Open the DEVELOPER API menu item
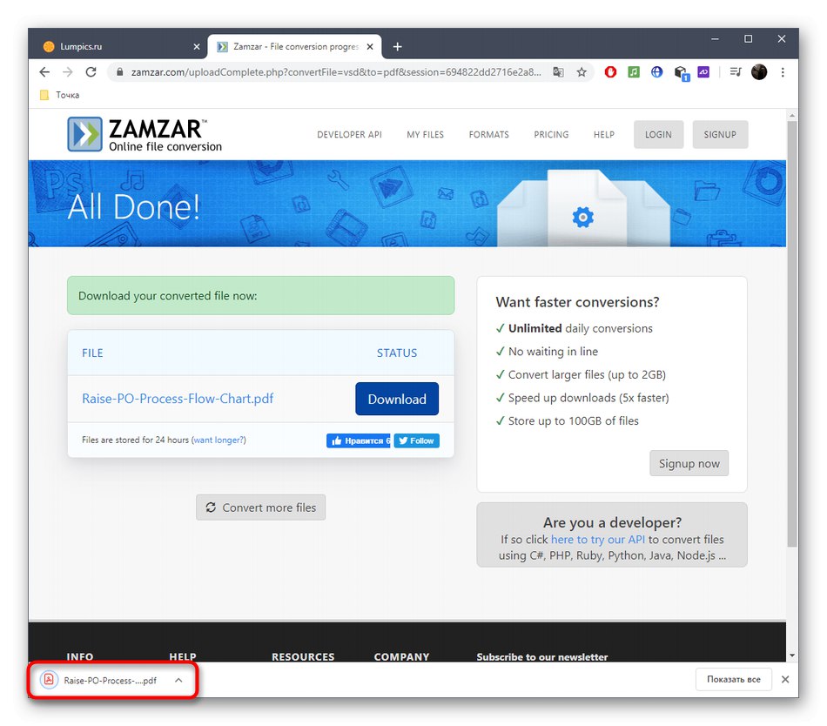 [349, 134]
